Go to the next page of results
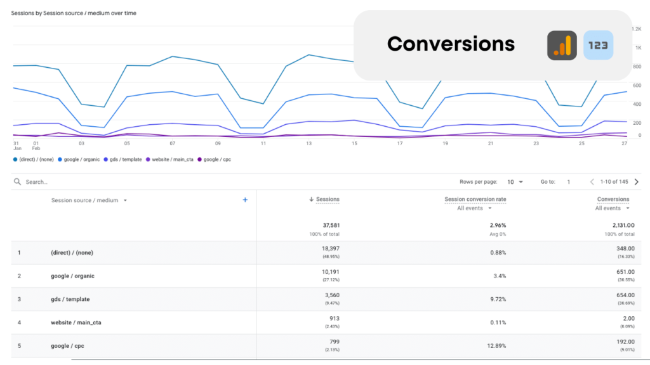Viewport: 650px width, 365px height. tap(637, 182)
